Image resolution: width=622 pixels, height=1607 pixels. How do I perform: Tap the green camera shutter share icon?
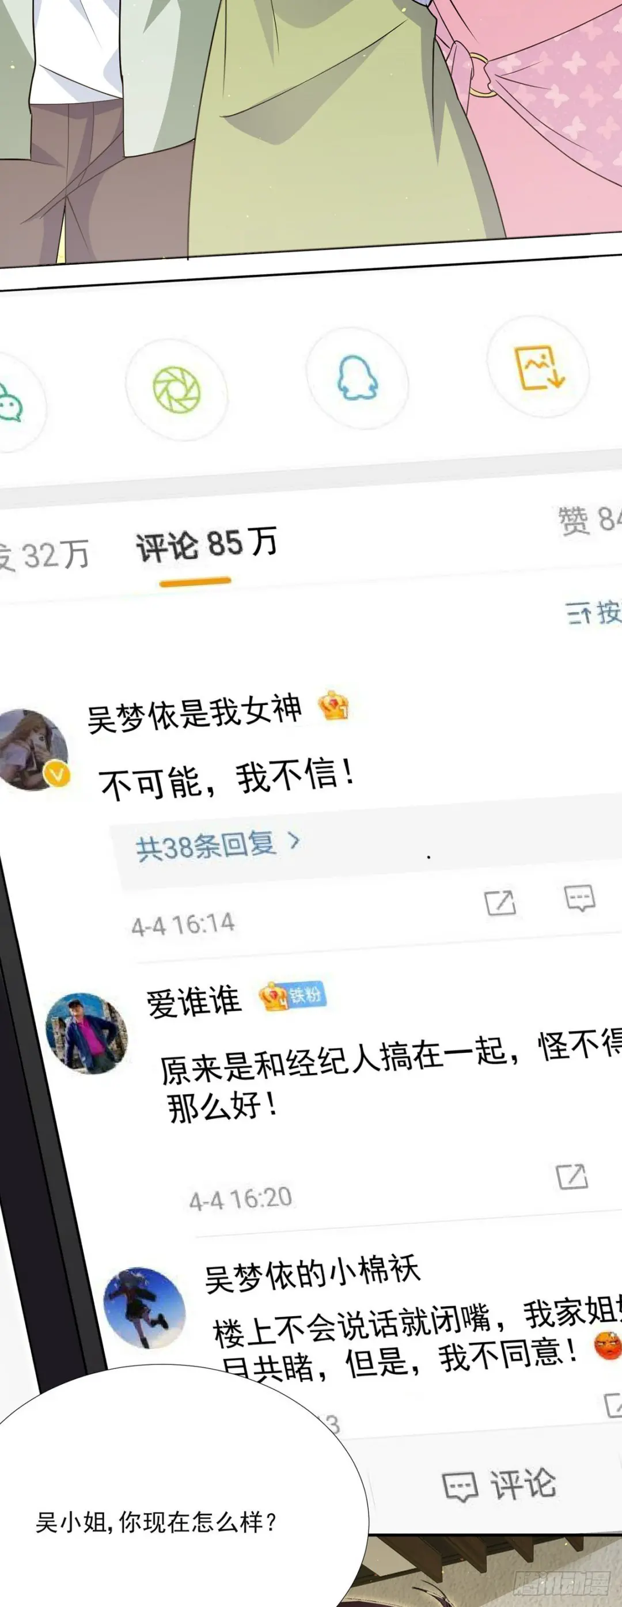(x=177, y=390)
